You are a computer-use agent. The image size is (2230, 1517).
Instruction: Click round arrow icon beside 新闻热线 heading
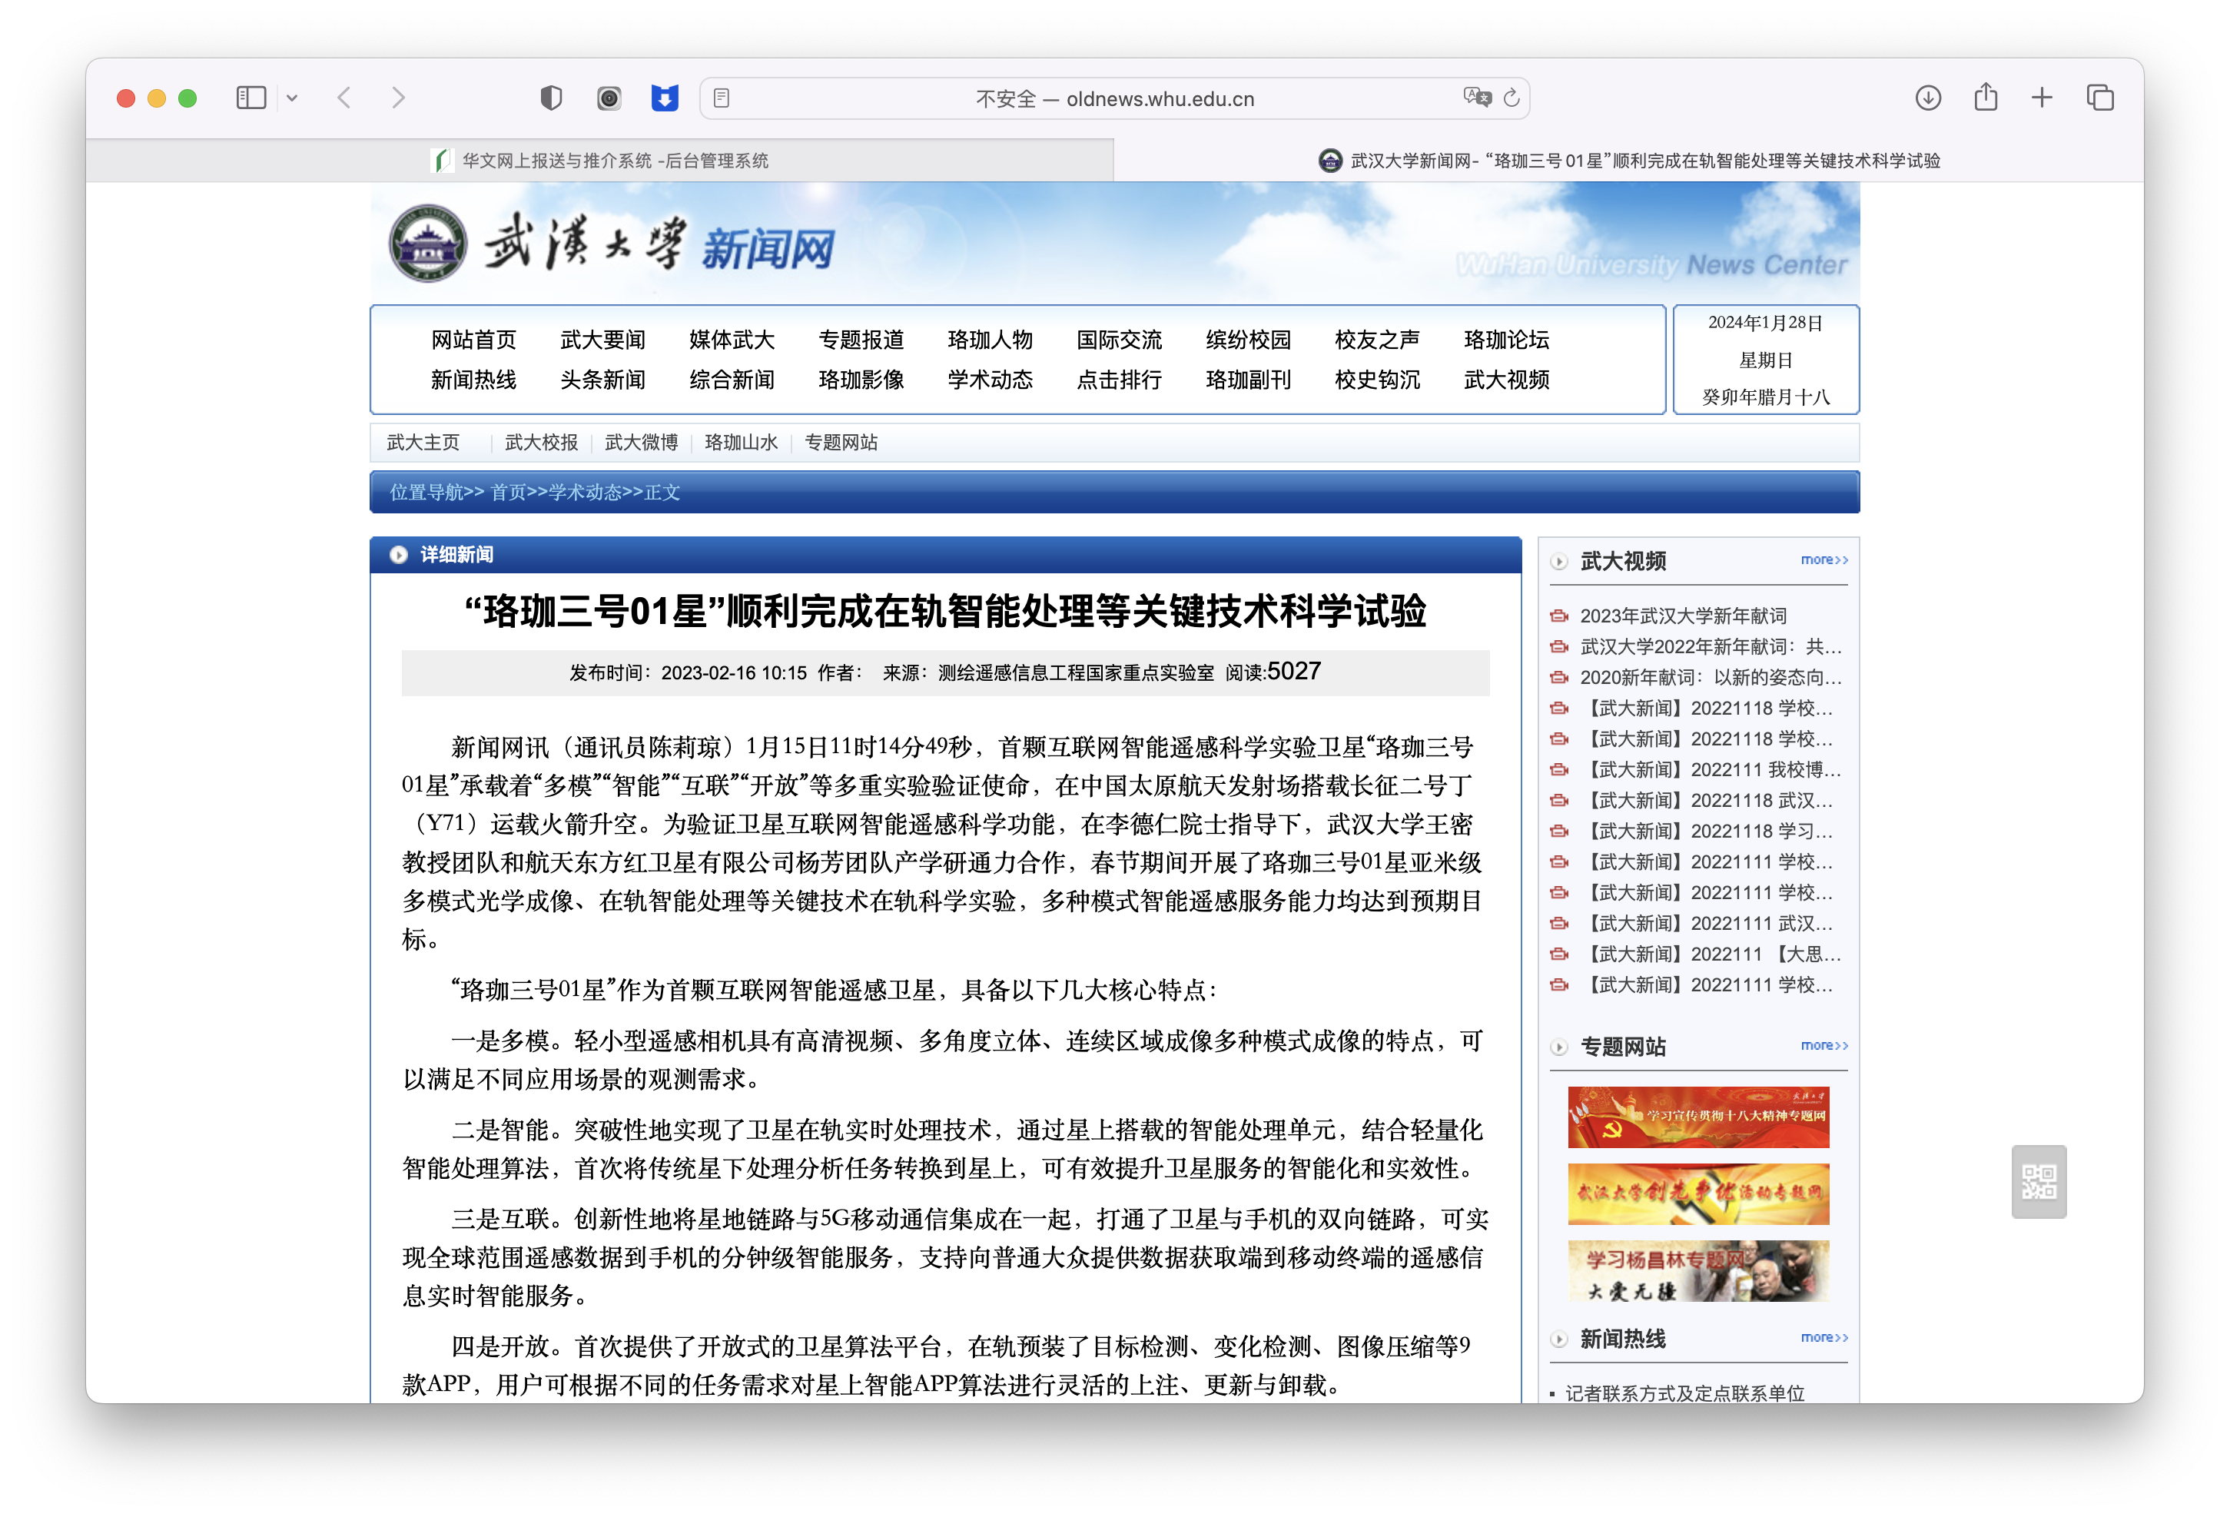1559,1339
